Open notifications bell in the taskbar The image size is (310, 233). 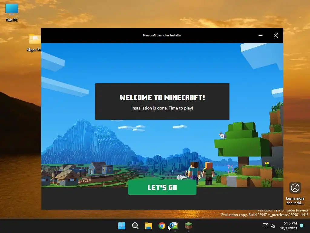click(x=302, y=226)
